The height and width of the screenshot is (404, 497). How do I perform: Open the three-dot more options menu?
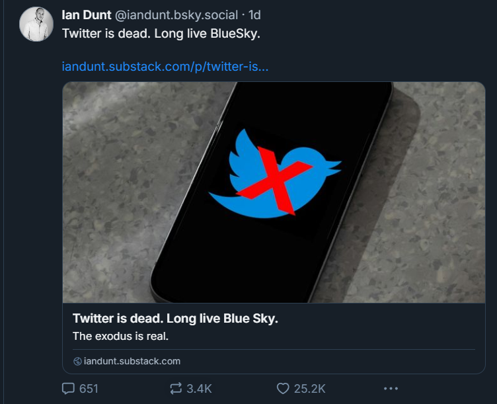click(391, 389)
